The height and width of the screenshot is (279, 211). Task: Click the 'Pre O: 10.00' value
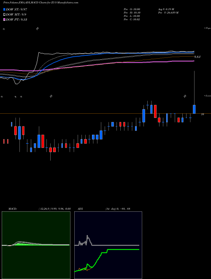[132, 9]
